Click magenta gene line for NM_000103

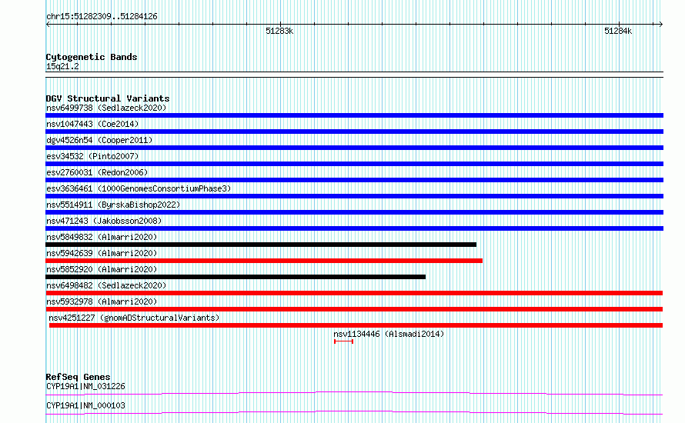pyautogui.click(x=354, y=412)
